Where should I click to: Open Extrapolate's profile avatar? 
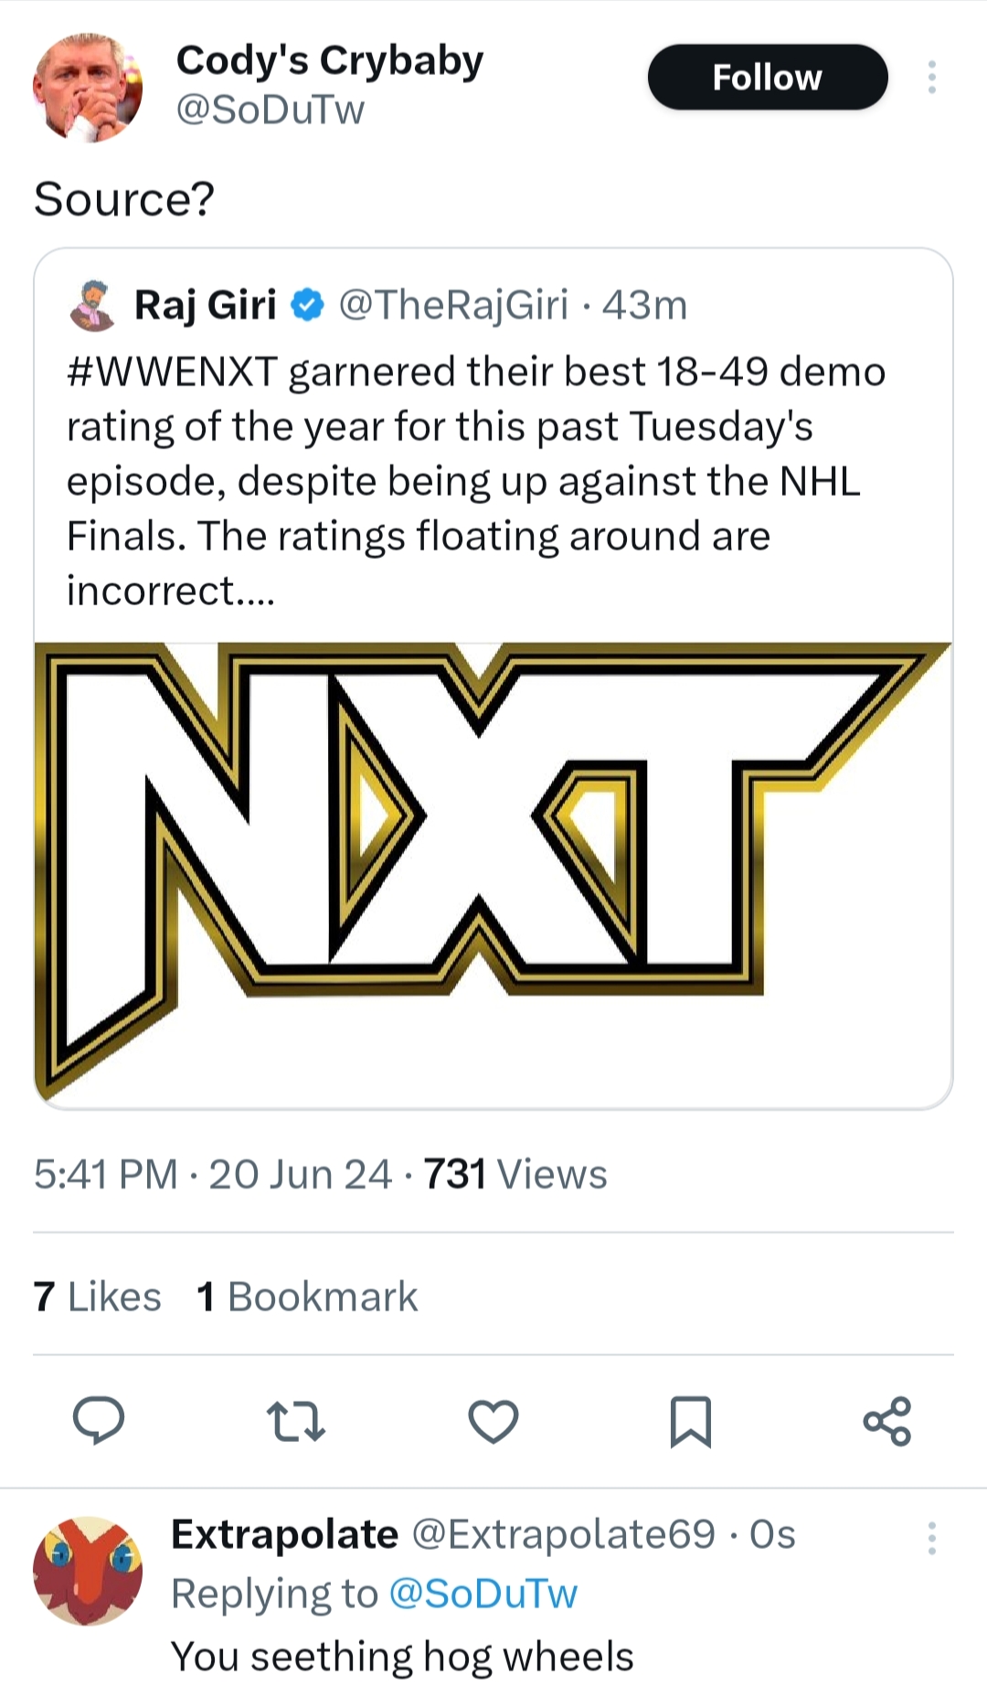pyautogui.click(x=88, y=1571)
